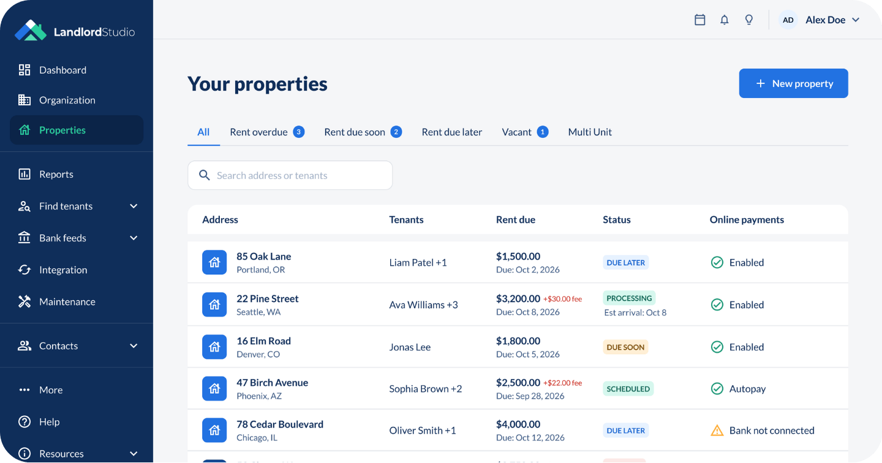Open the More menu in sidebar
Viewport: 882px width, 463px height.
(77, 390)
